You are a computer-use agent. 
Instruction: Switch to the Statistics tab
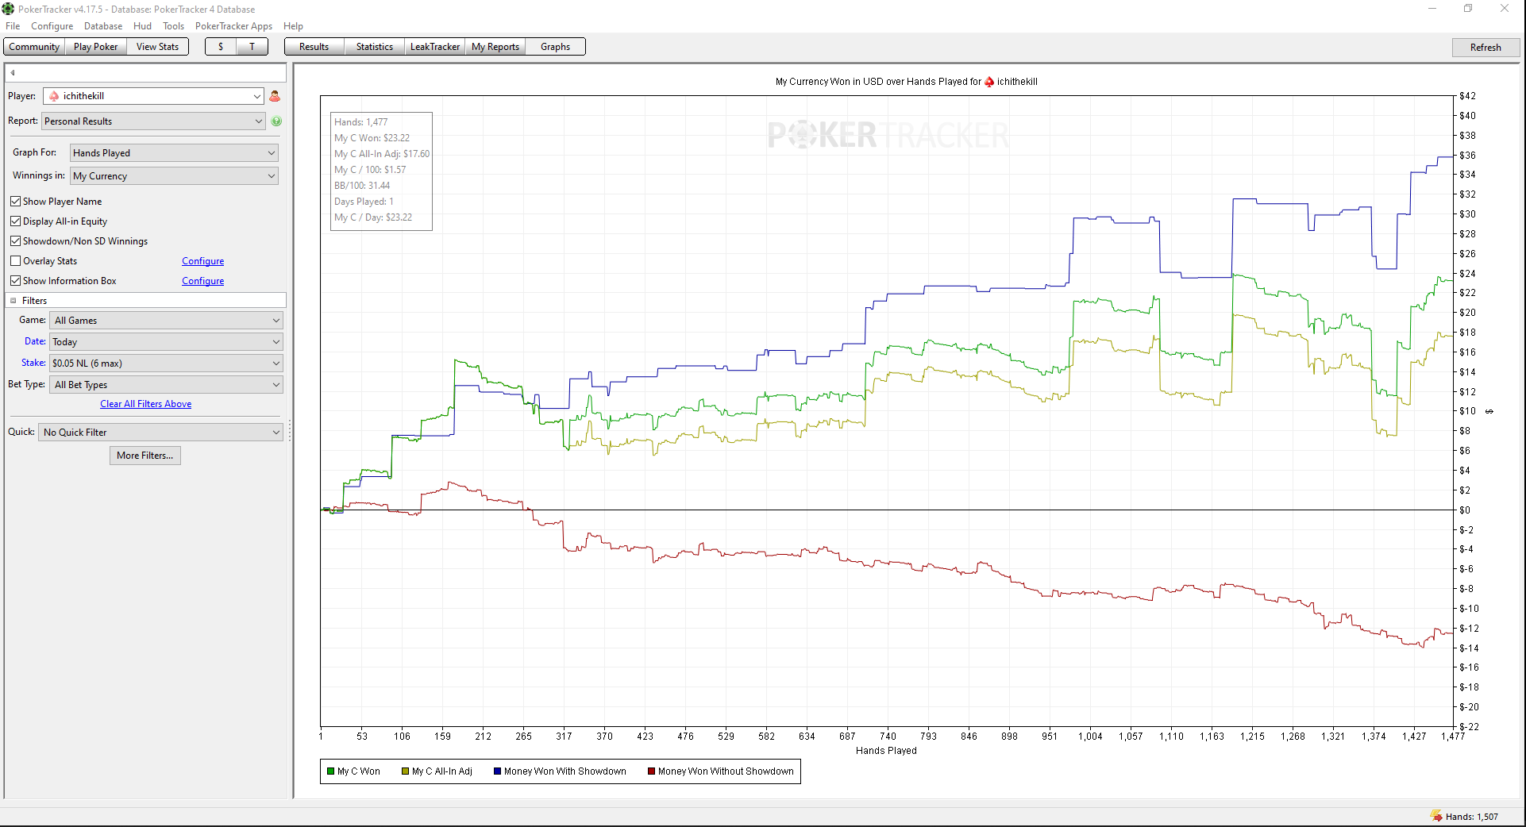click(374, 47)
